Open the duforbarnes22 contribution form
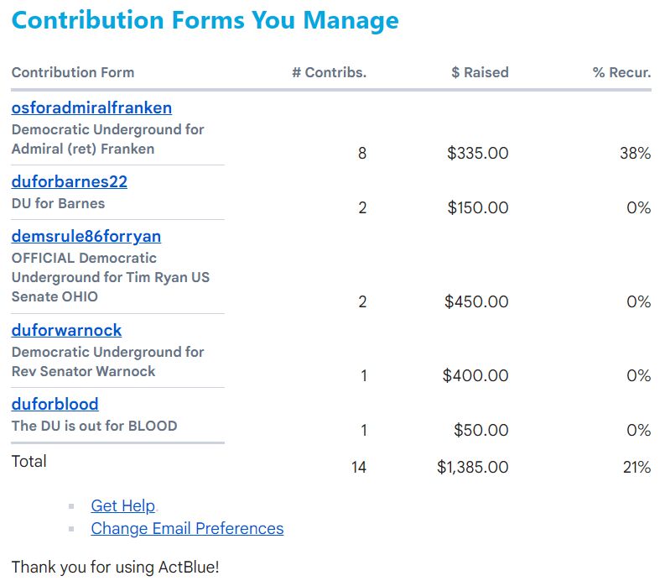 pyautogui.click(x=70, y=181)
